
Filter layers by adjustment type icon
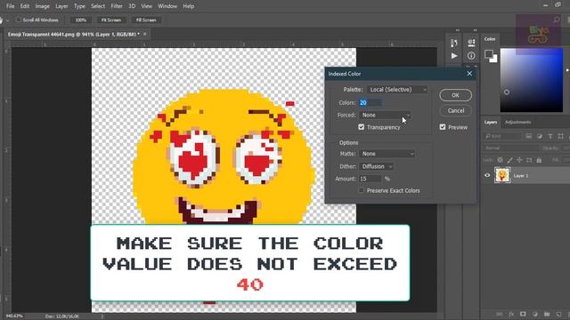pyautogui.click(x=540, y=136)
